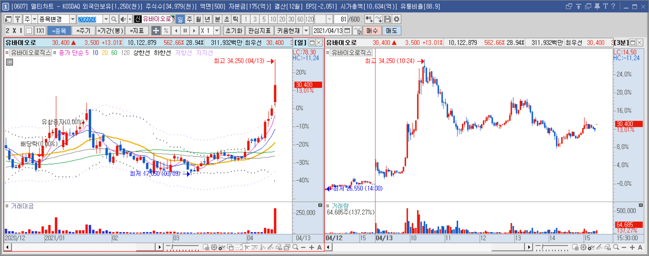
Task: Open the 주 type dropdown arrow
Action: pos(34,19)
